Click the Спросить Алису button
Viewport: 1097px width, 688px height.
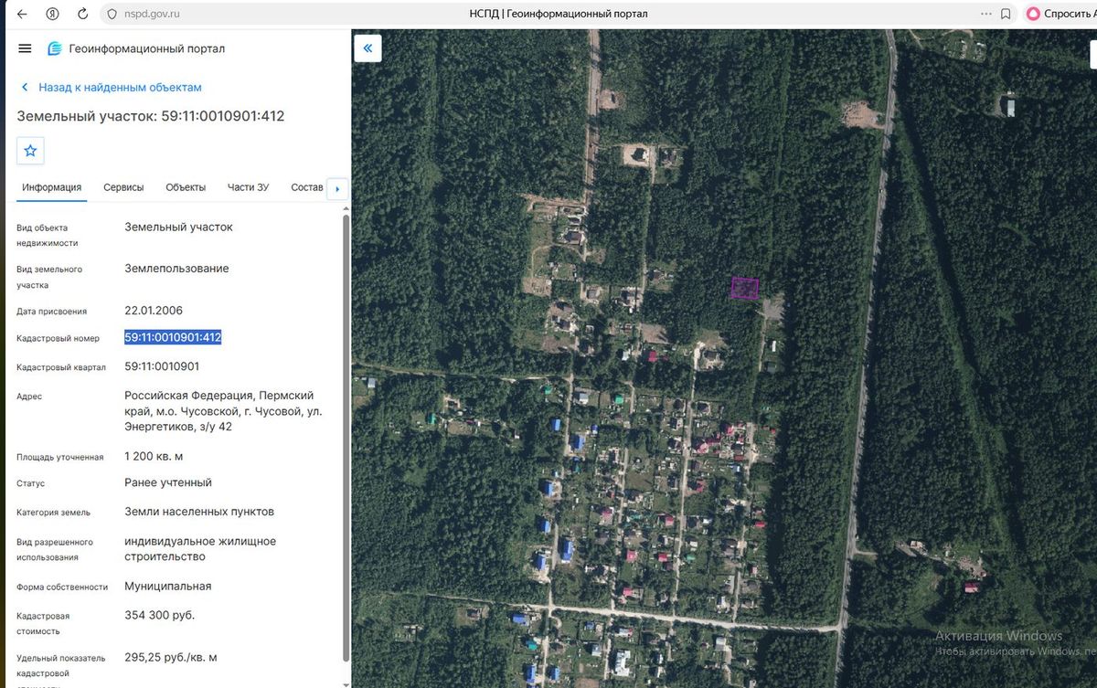point(1060,14)
